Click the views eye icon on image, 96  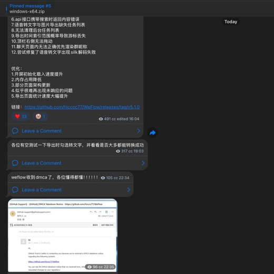click(x=90, y=267)
